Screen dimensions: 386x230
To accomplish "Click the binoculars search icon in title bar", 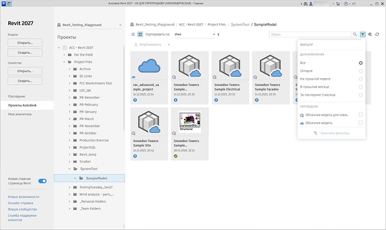I will (x=306, y=4).
